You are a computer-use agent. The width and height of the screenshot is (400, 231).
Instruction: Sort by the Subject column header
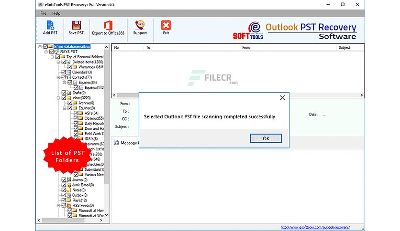click(x=351, y=48)
